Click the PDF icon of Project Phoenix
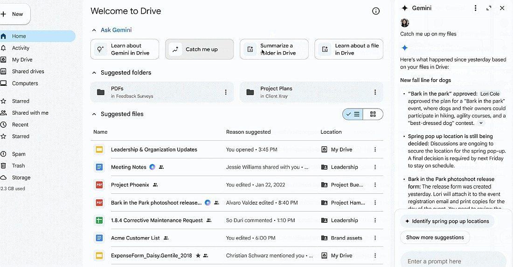Viewport: 513px width, 267px height. [x=99, y=185]
